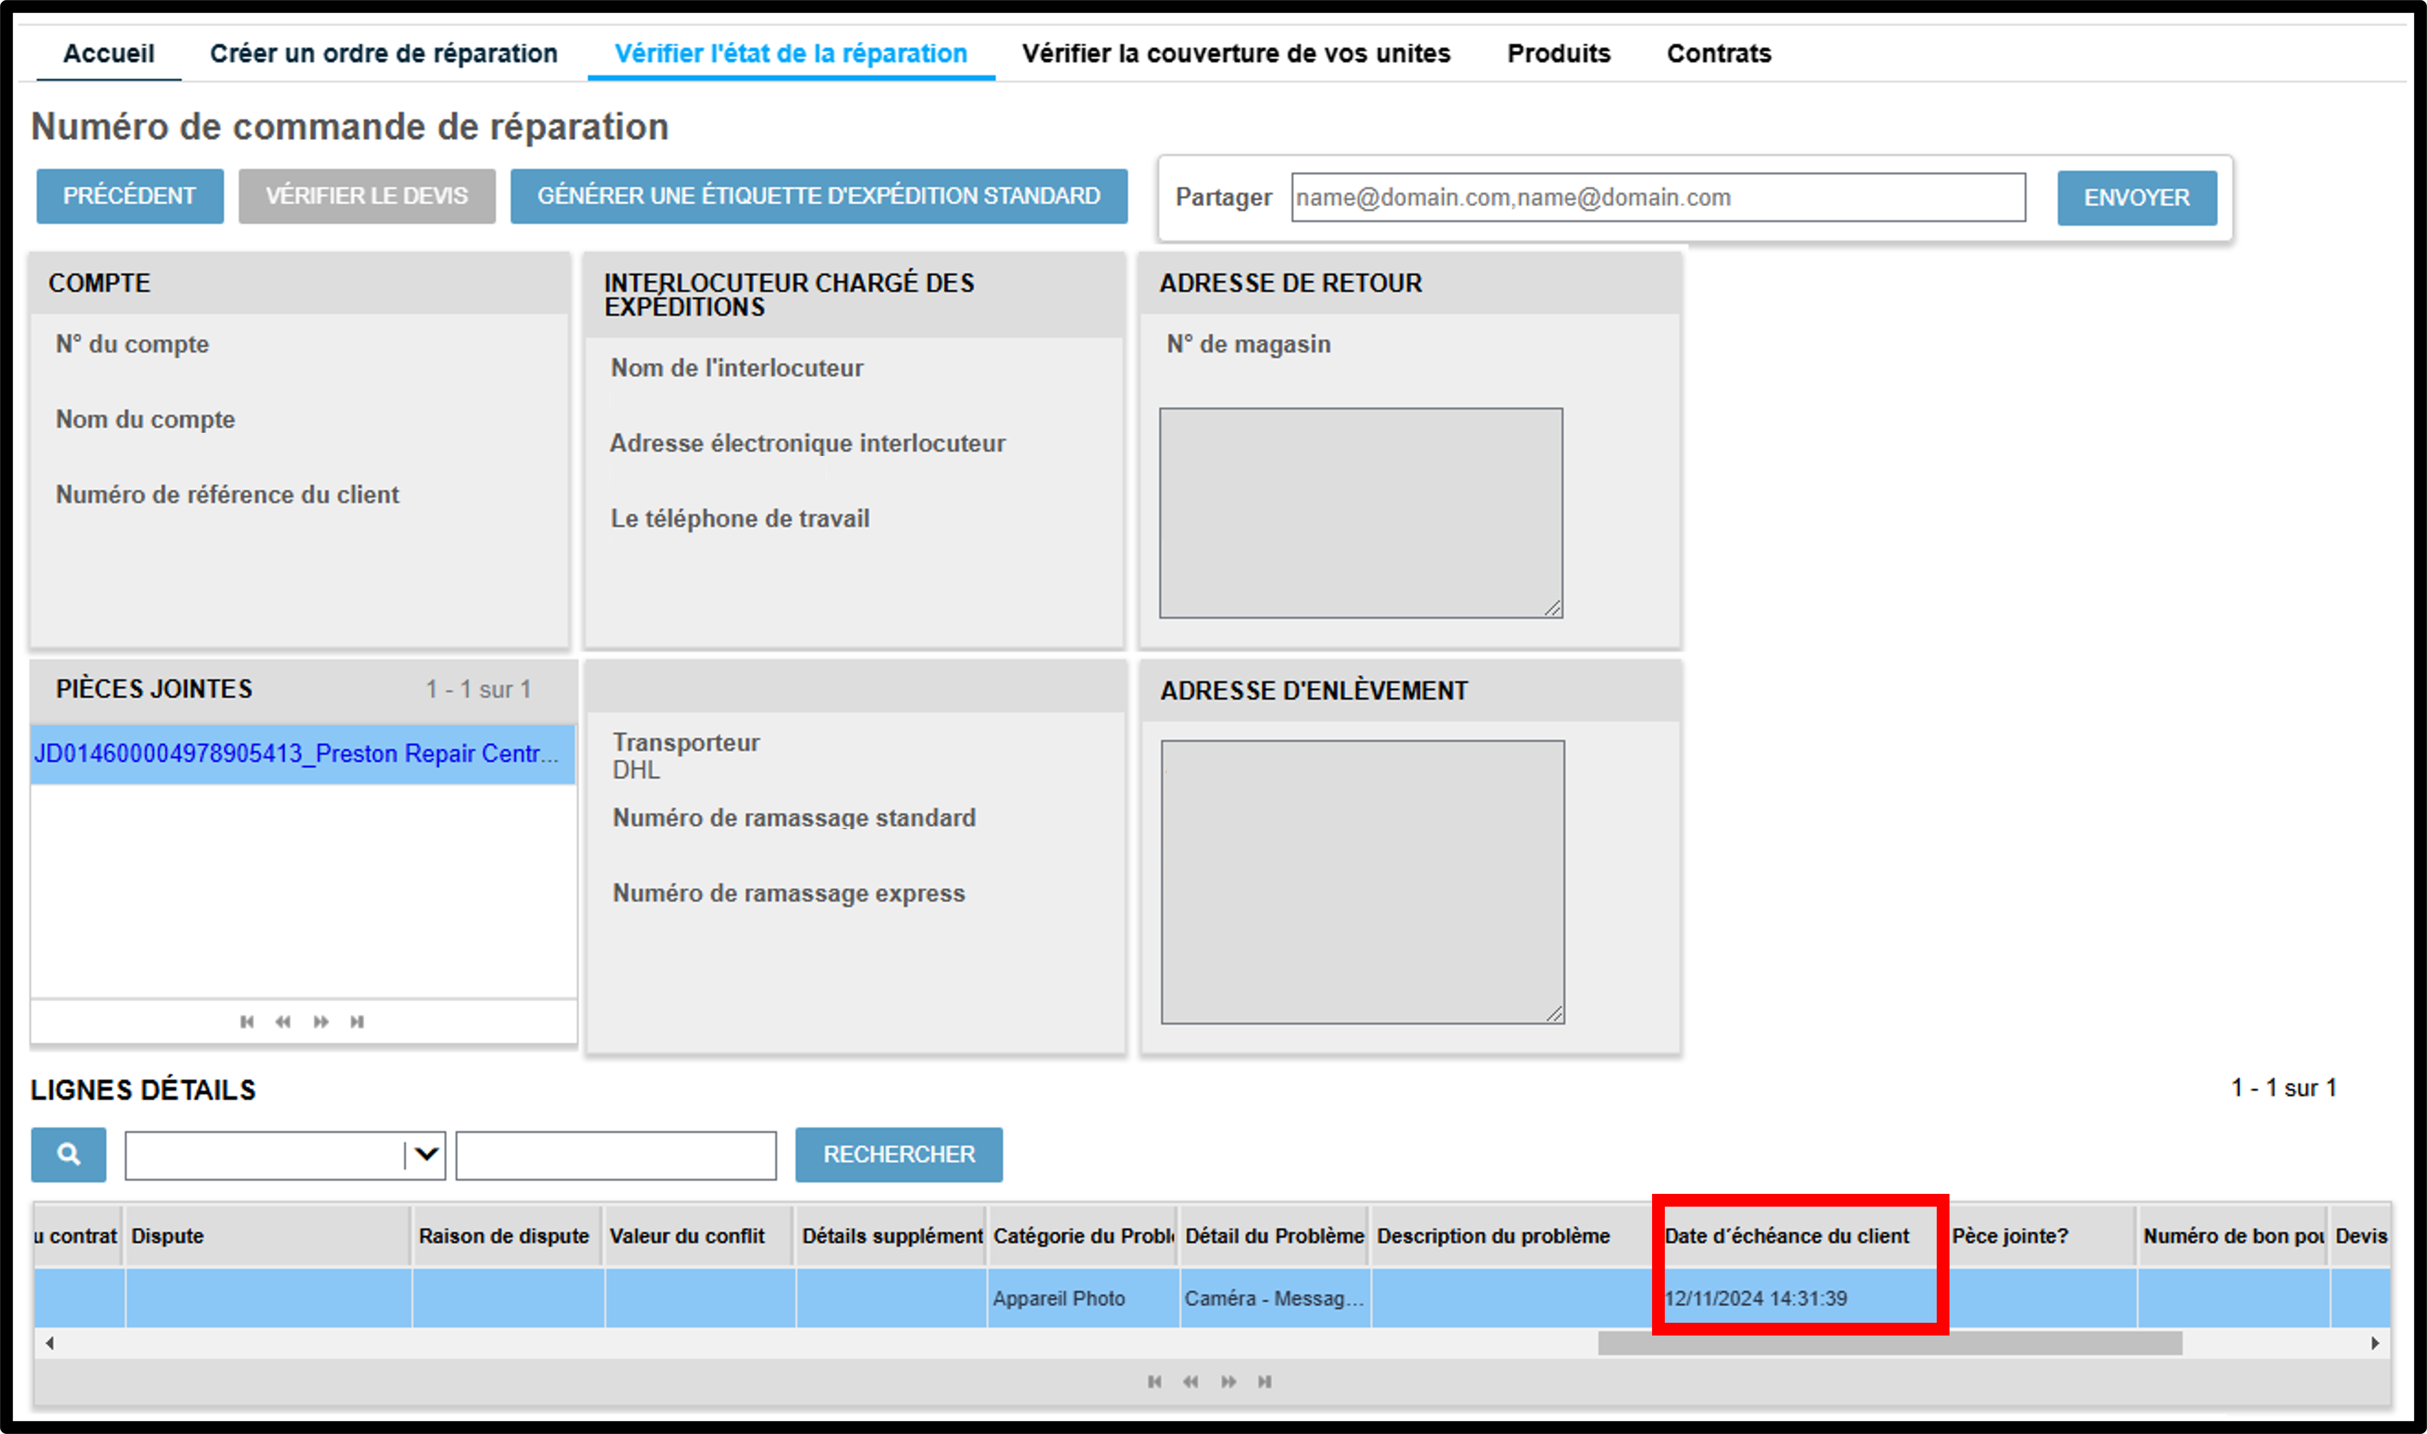
Task: Click the Détail du Problème column header
Action: coord(1274,1236)
